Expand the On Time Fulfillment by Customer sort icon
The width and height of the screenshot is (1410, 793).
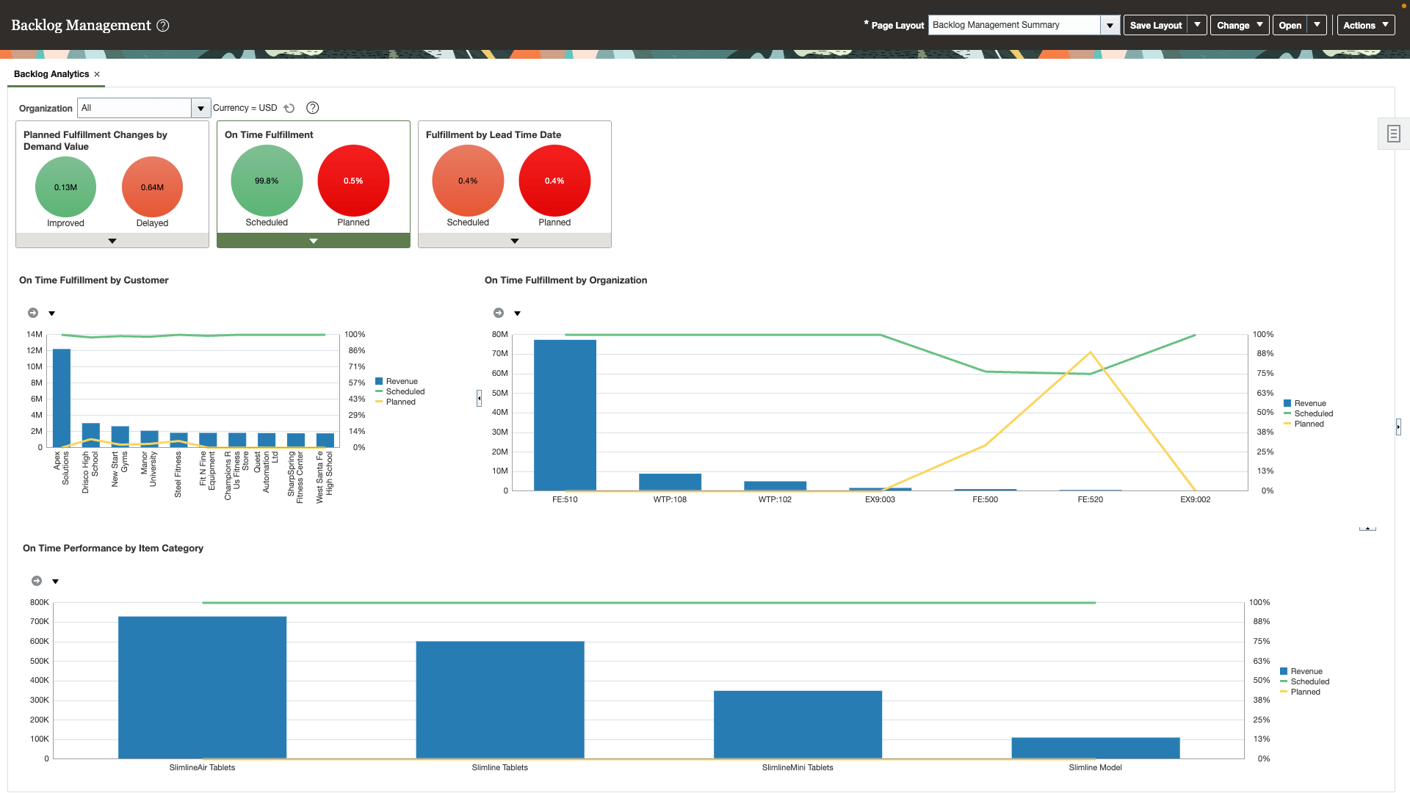pos(52,312)
